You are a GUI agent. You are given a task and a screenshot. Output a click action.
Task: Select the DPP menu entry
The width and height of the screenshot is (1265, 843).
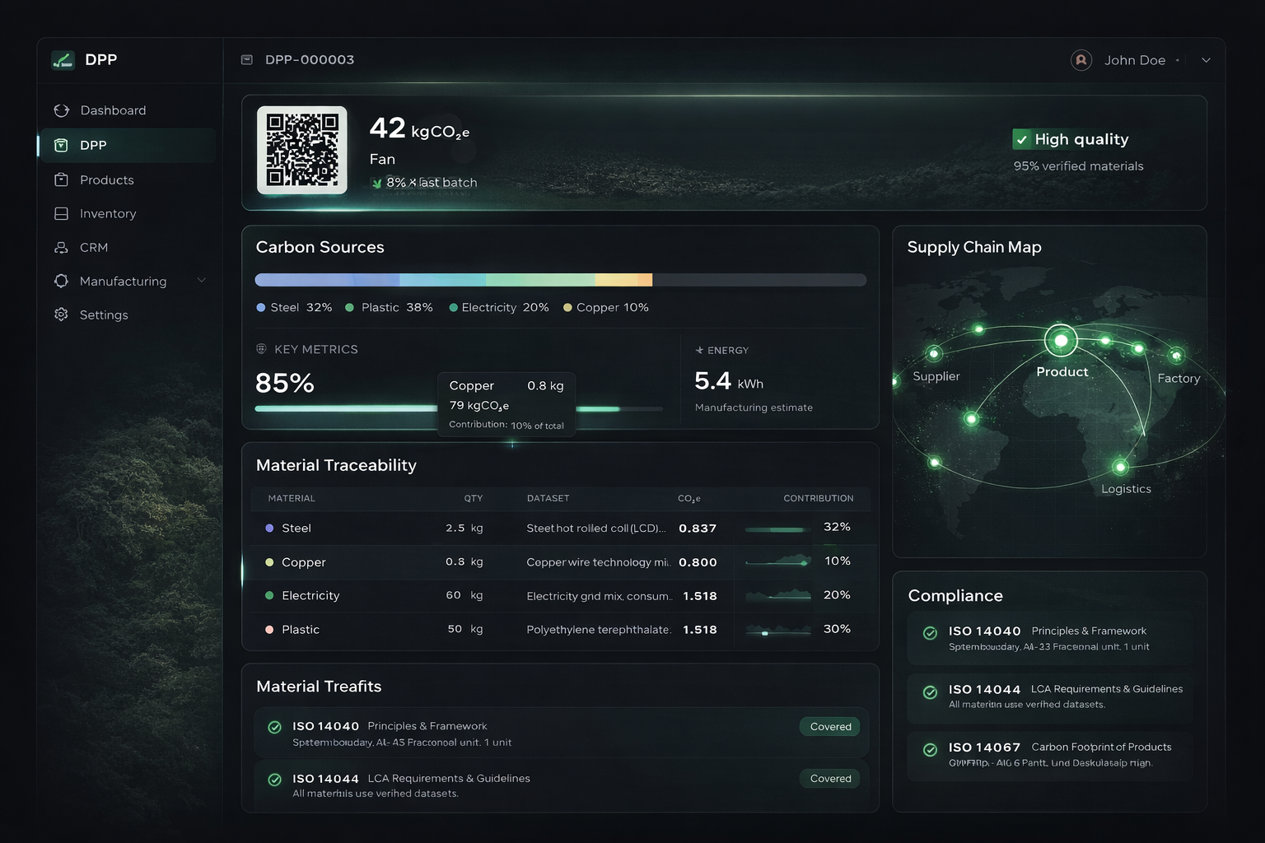[93, 145]
